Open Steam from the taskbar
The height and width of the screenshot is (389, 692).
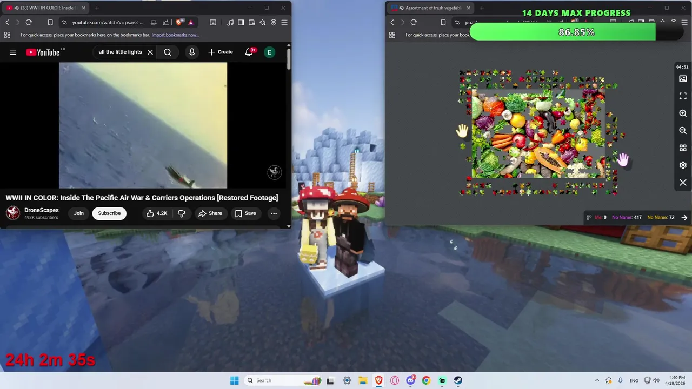point(458,380)
